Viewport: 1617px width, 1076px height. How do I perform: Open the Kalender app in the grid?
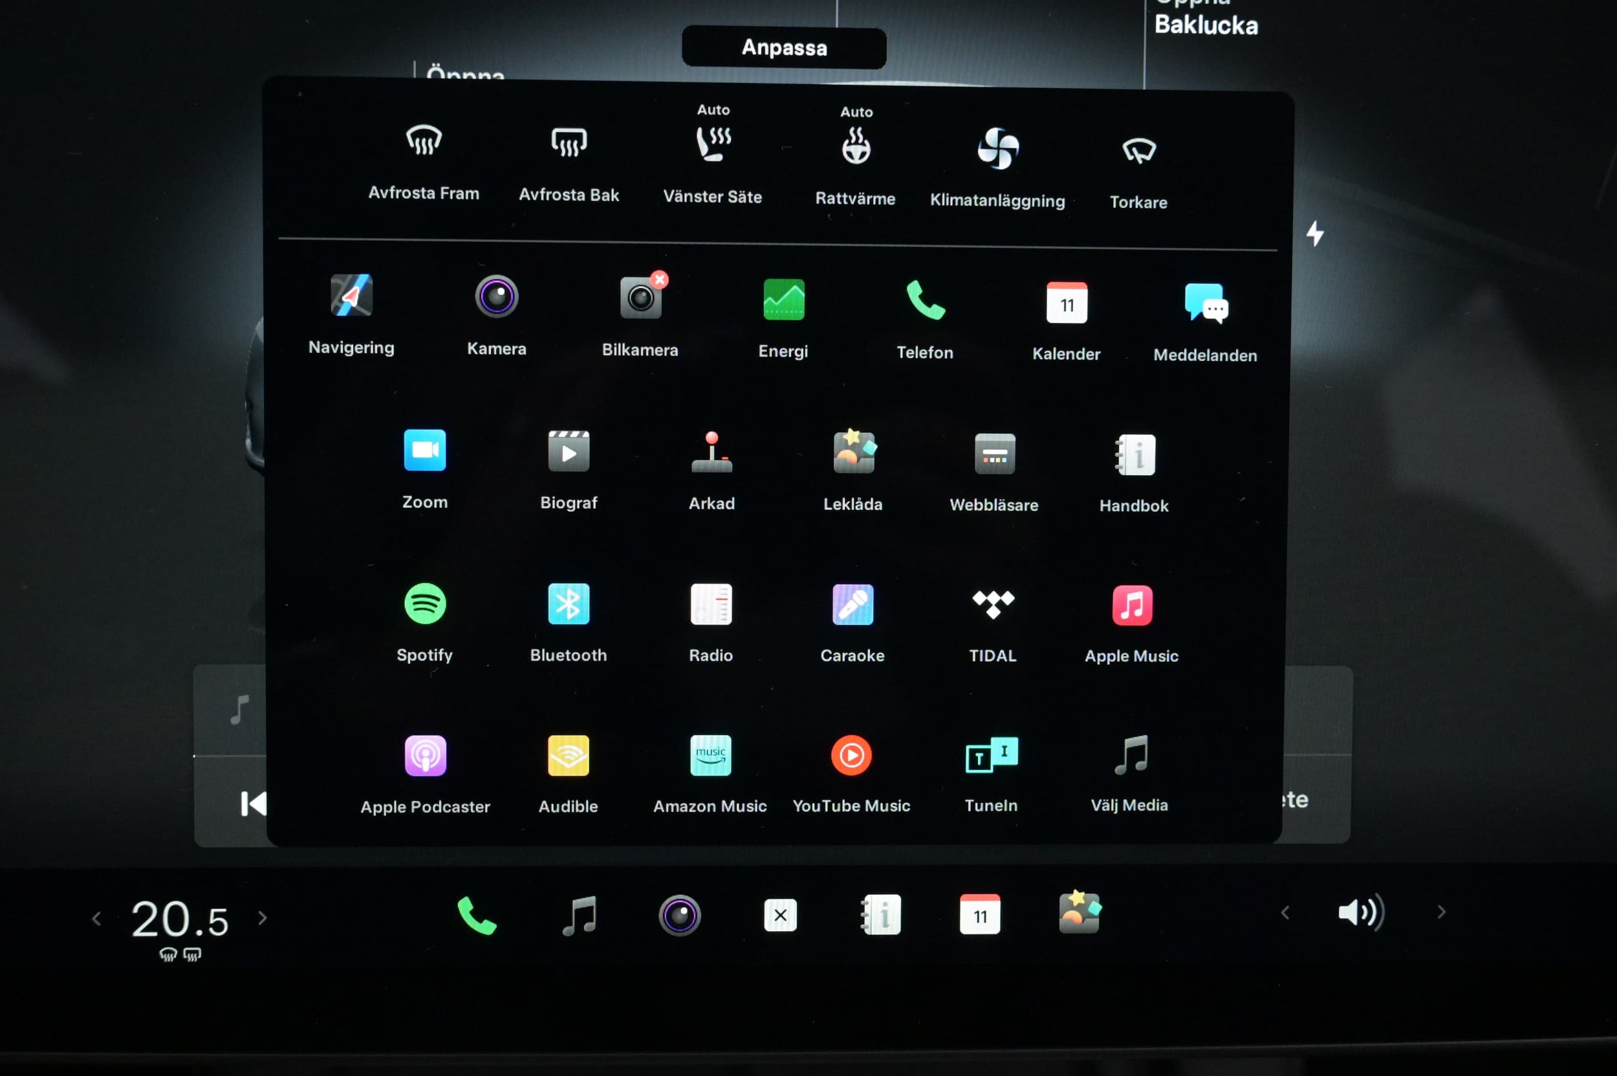1067,303
